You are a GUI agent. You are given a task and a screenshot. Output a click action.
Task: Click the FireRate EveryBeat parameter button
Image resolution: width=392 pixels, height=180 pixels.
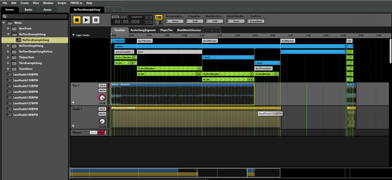(256, 21)
